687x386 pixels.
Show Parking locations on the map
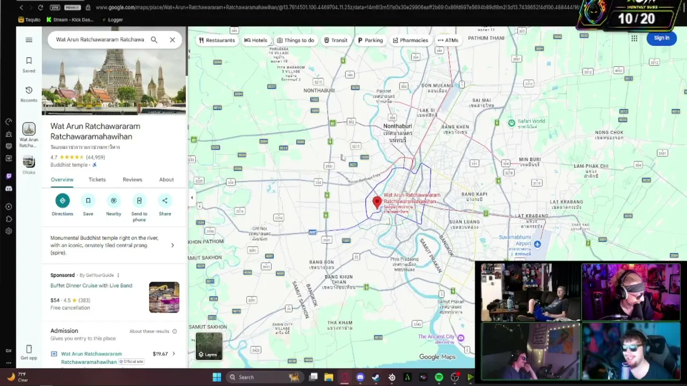coord(370,40)
